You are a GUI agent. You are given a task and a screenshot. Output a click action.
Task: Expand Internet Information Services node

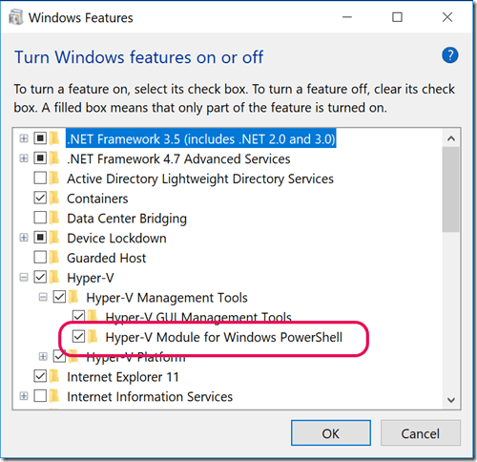[24, 396]
